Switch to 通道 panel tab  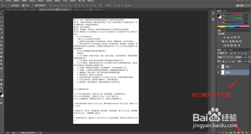pyautogui.click(x=225, y=50)
